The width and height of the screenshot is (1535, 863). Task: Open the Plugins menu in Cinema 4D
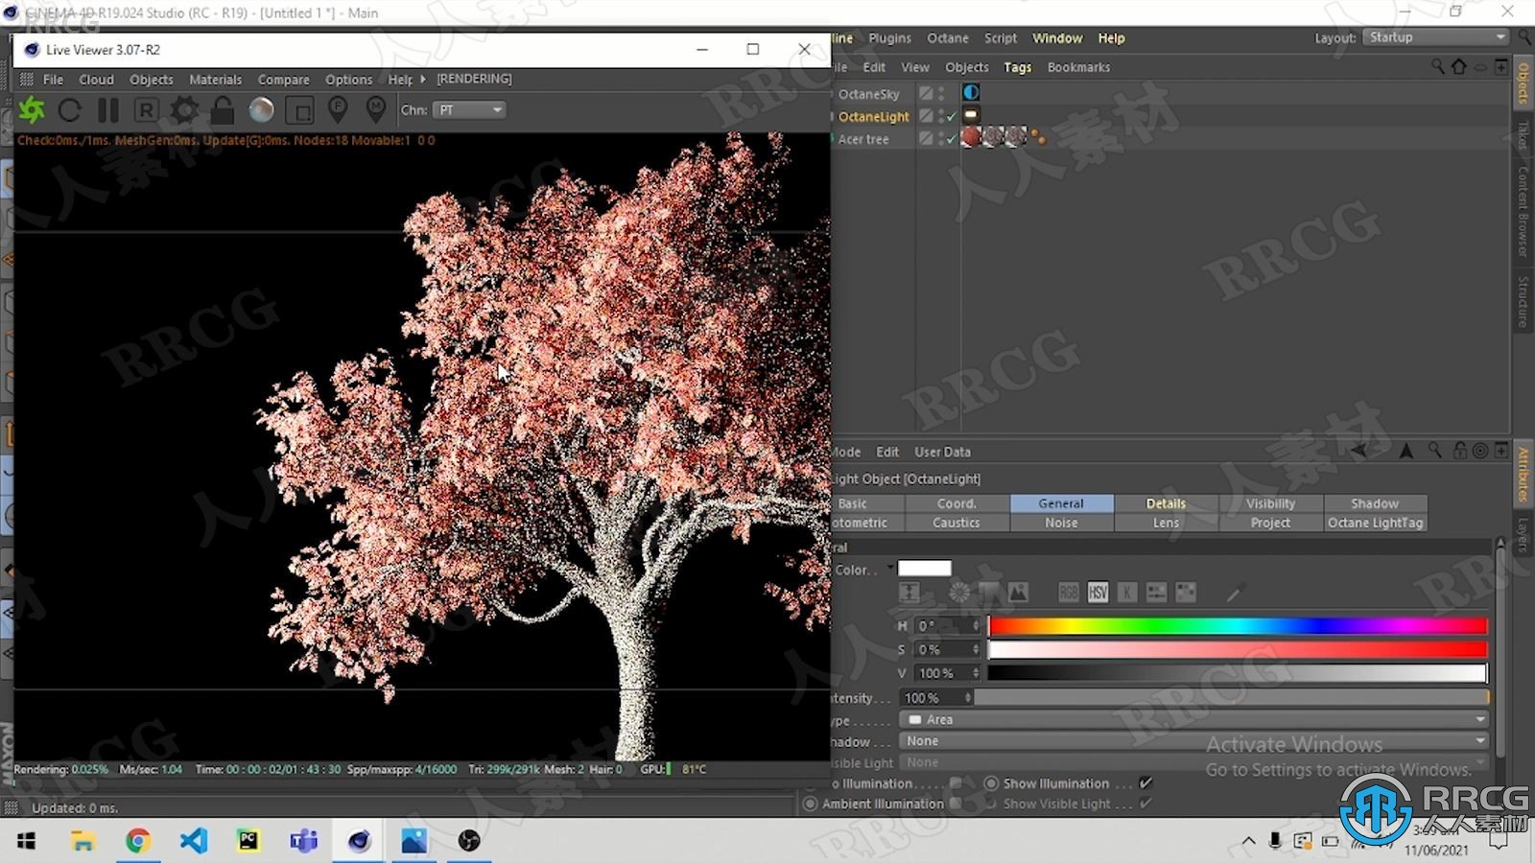point(889,38)
